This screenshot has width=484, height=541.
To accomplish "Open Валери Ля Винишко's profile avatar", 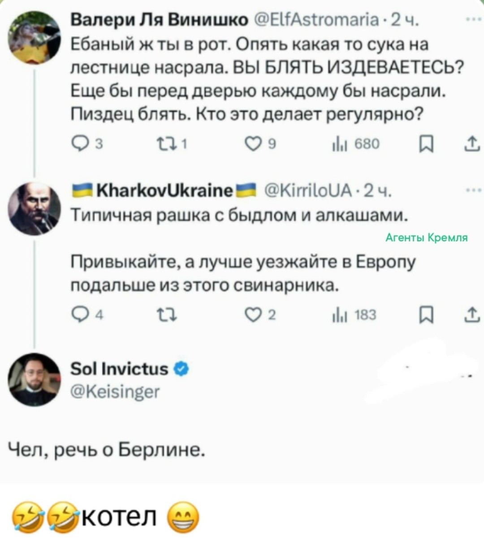I will 35,38.
